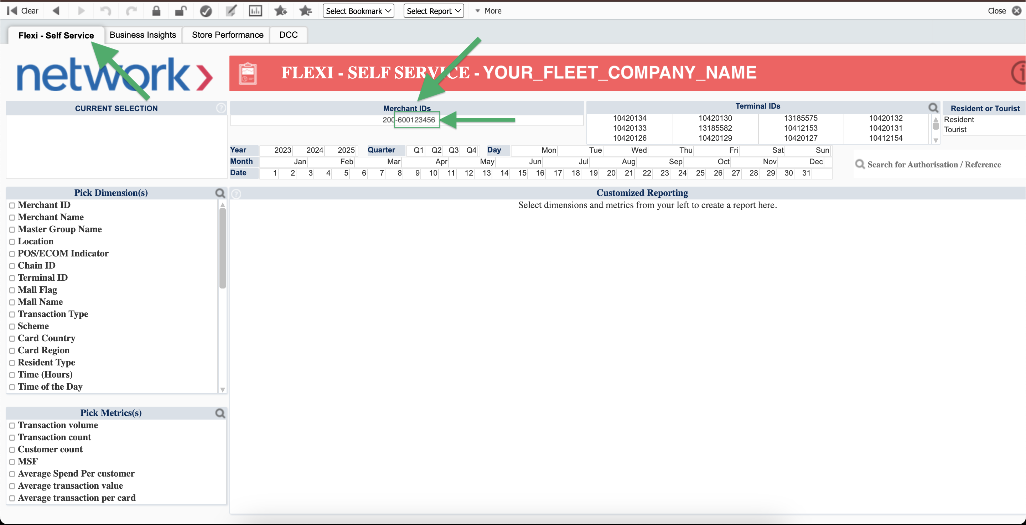Viewport: 1026px width, 525px height.
Task: Open the bar chart toolbar icon
Action: [x=255, y=11]
